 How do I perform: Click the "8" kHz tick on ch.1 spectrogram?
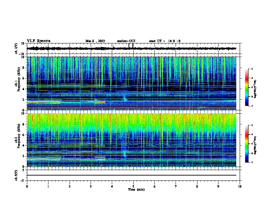pyautogui.click(x=24, y=68)
